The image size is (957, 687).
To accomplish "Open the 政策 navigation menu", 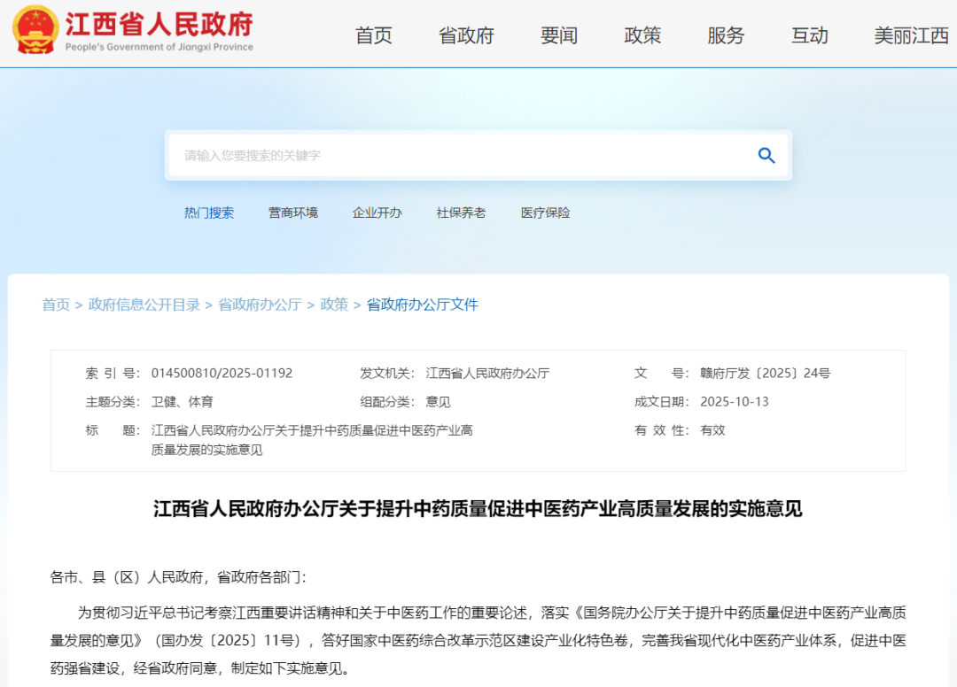I will 642,36.
